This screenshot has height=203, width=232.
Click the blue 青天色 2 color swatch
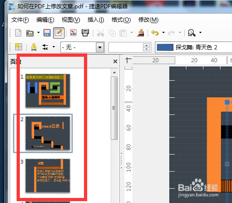pyautogui.click(x=165, y=47)
